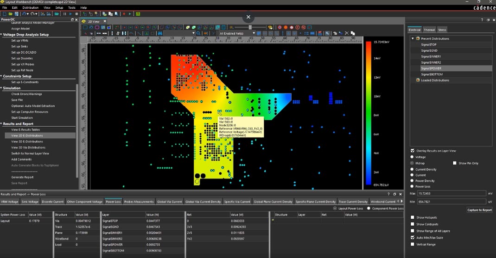Screen dimensions: 496x258
Task: Close the PowerDC panel
Action: click(x=76, y=19)
